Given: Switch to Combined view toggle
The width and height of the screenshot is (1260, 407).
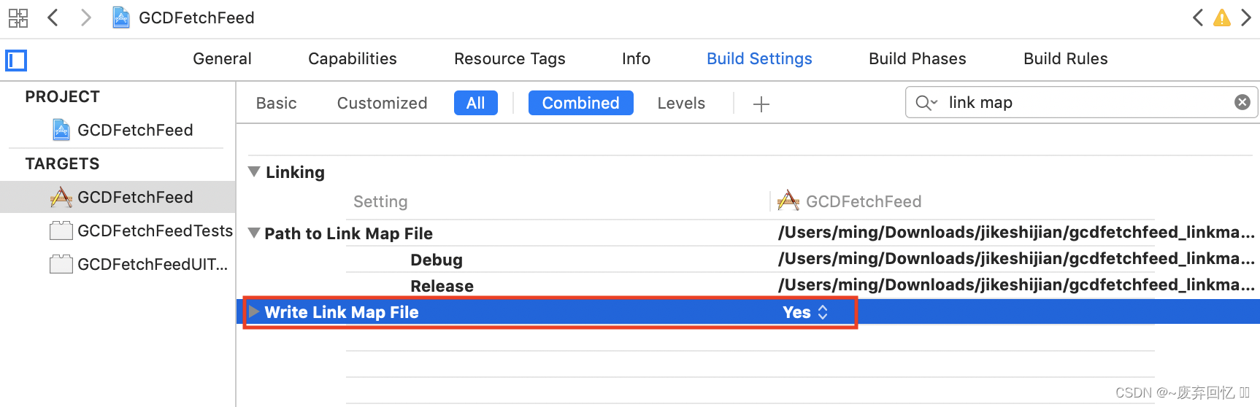Looking at the screenshot, I should tap(580, 103).
